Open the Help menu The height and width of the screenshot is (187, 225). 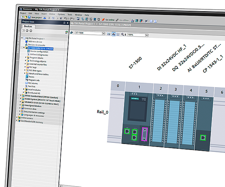tap(87, 15)
